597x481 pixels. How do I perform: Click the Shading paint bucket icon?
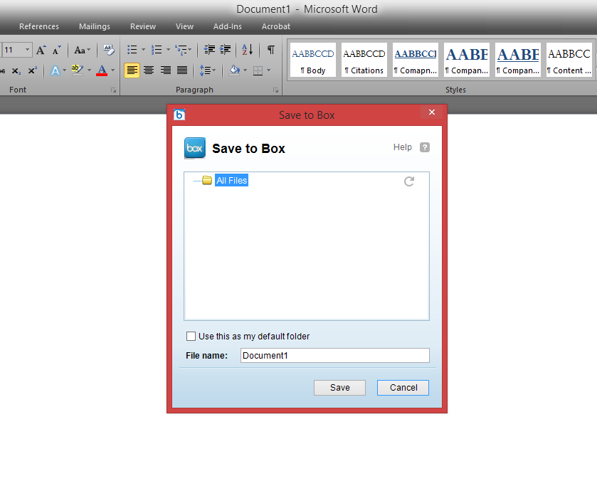pyautogui.click(x=234, y=70)
